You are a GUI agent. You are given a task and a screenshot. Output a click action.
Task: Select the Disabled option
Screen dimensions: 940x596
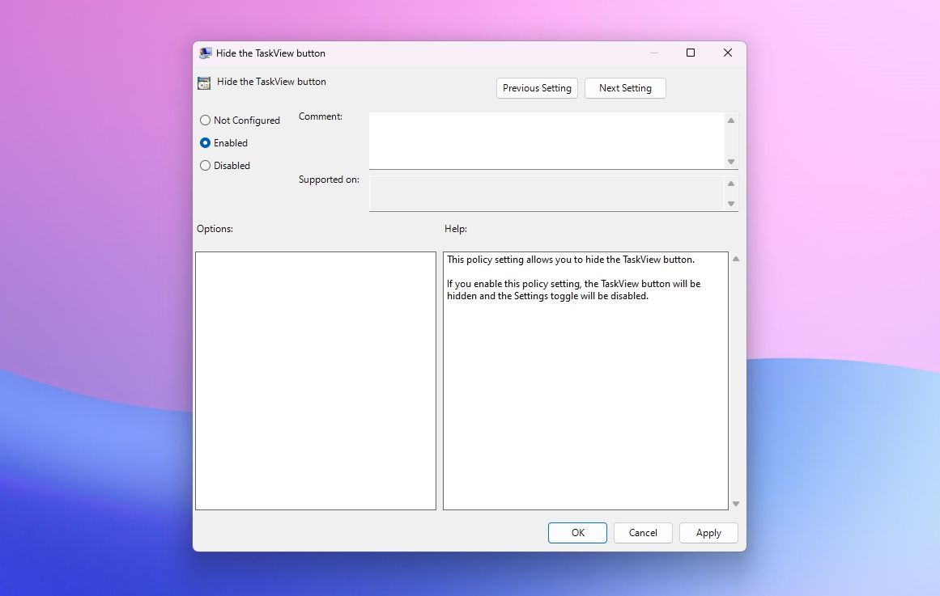[205, 165]
